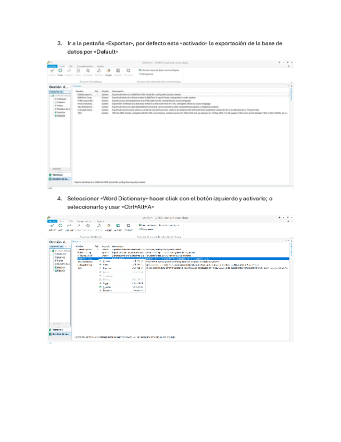Click the Activar icon in the upper screenshot ribbon
Viewport: 341px width, 442px height.
click(52, 72)
